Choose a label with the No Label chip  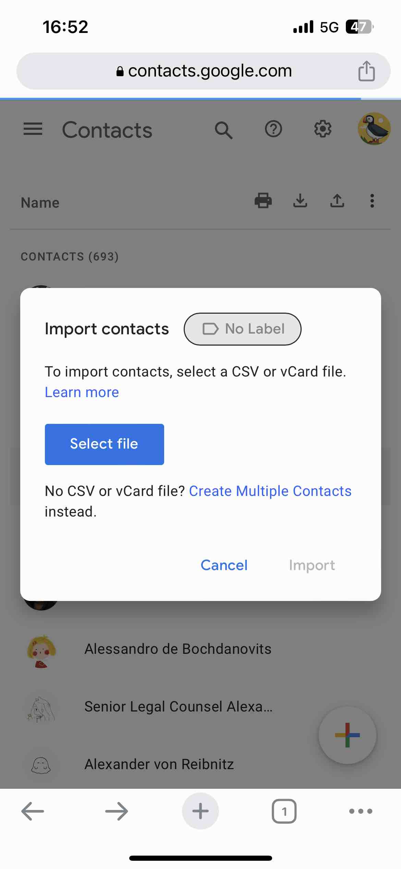[242, 328]
